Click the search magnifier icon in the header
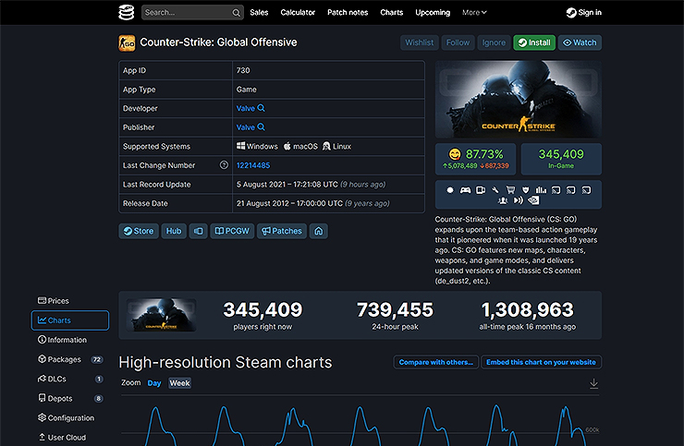 click(x=236, y=13)
